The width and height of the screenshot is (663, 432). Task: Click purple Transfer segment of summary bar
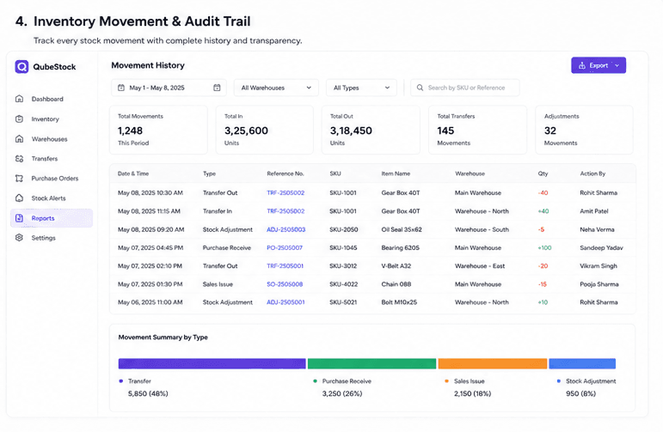click(212, 363)
